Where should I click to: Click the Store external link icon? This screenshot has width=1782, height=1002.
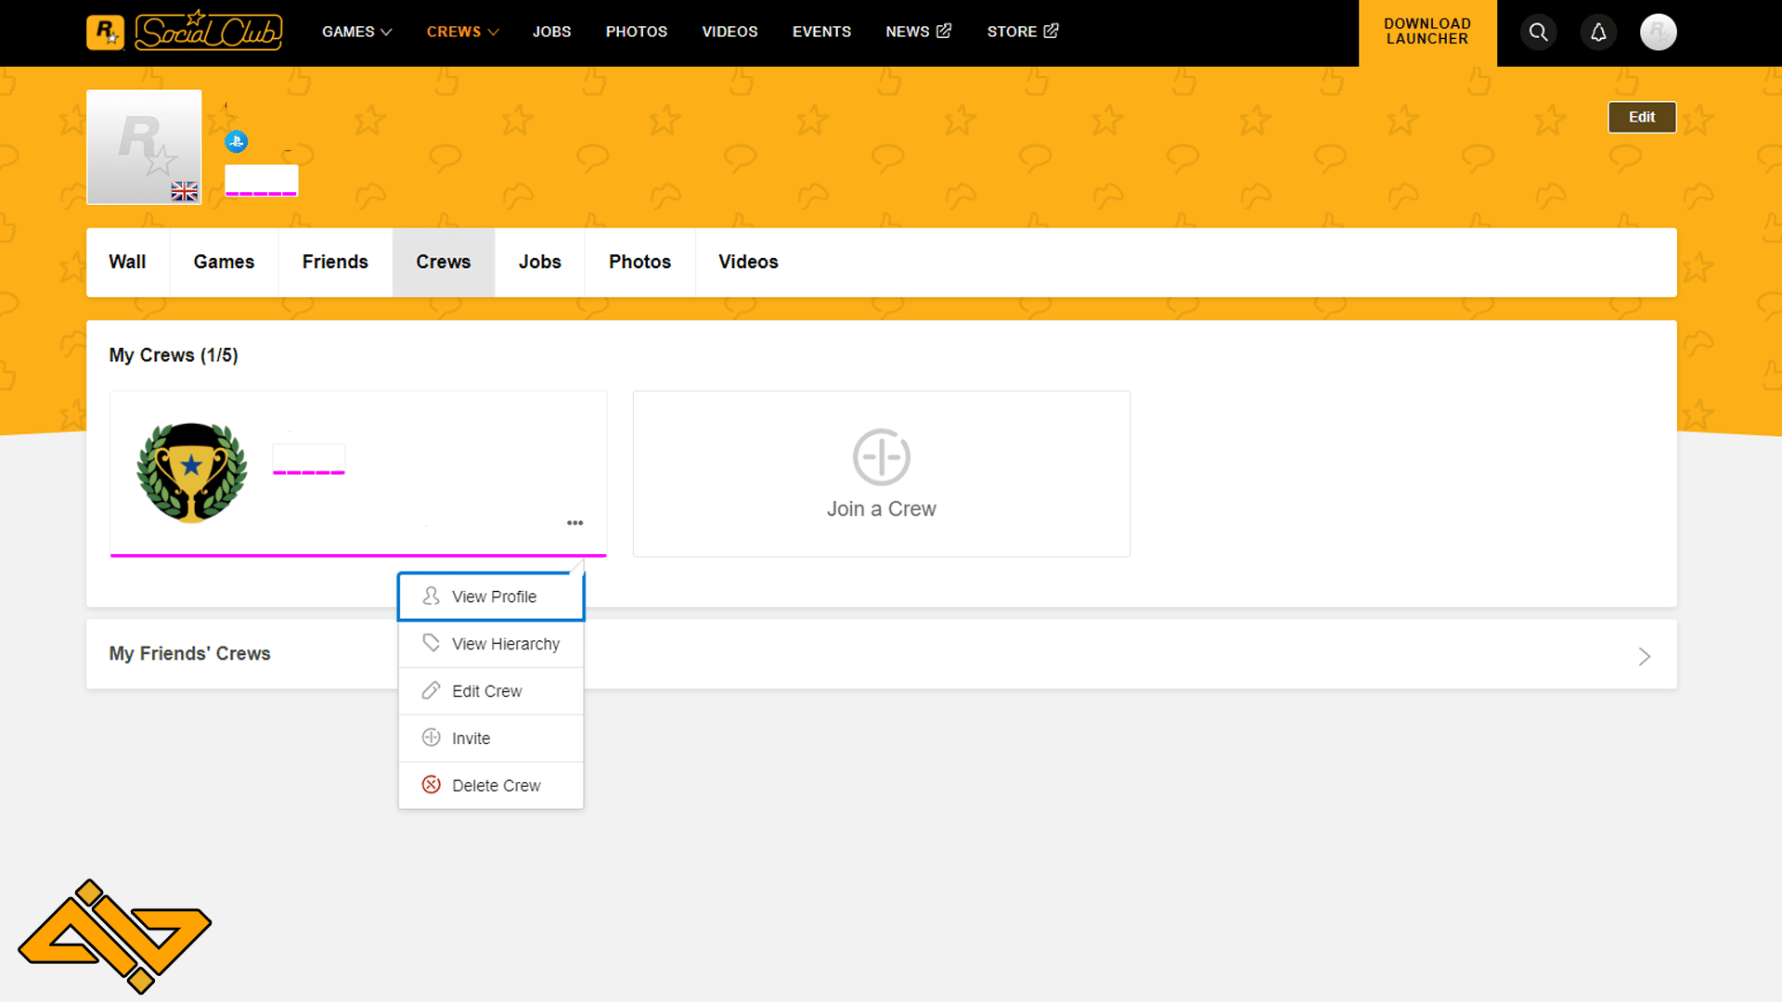tap(1051, 31)
